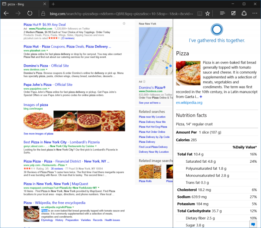Click the Refresh page icon

pos(30,13)
